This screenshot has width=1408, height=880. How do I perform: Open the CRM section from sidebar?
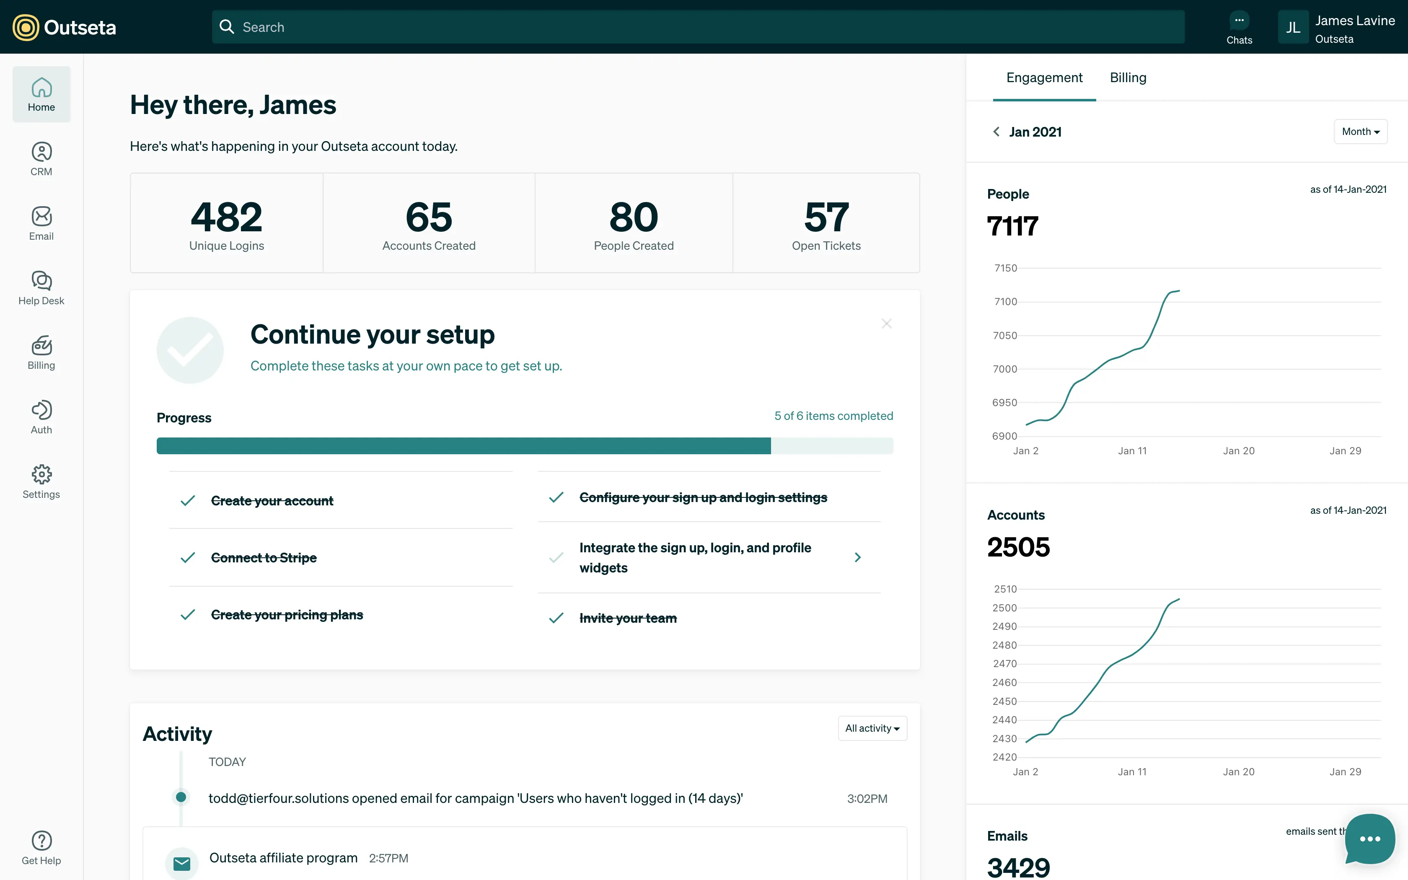41,158
